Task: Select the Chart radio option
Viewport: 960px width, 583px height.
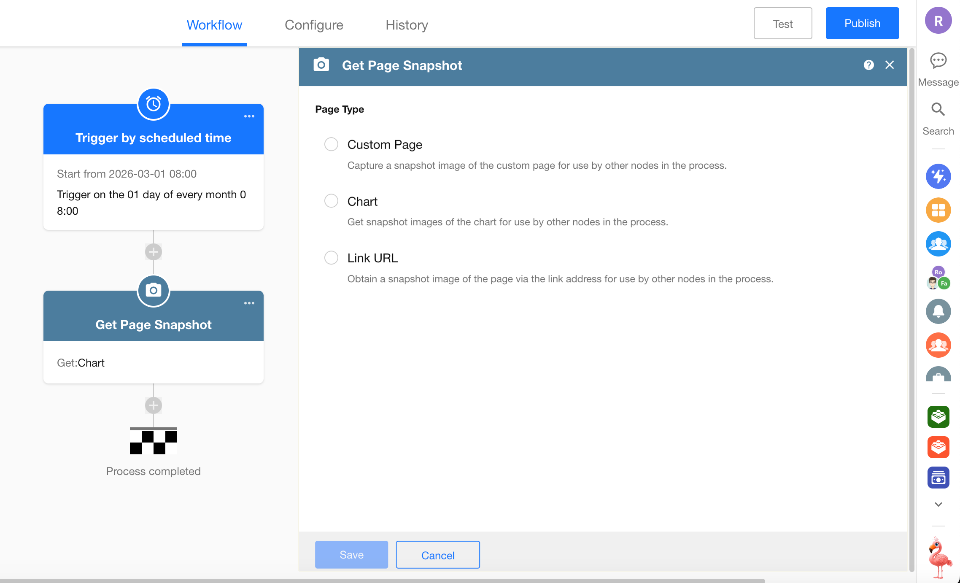Action: (x=331, y=201)
